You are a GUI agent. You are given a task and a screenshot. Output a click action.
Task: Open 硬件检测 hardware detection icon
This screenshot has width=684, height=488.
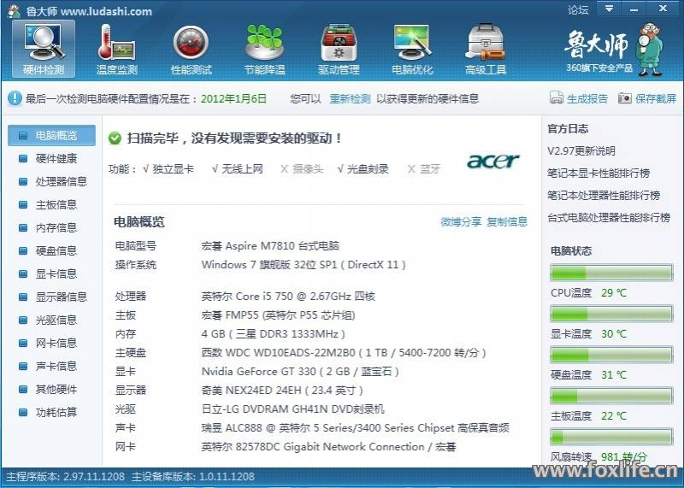[44, 48]
